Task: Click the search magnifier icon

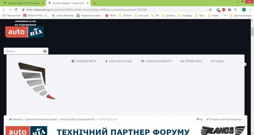Action: (45, 51)
